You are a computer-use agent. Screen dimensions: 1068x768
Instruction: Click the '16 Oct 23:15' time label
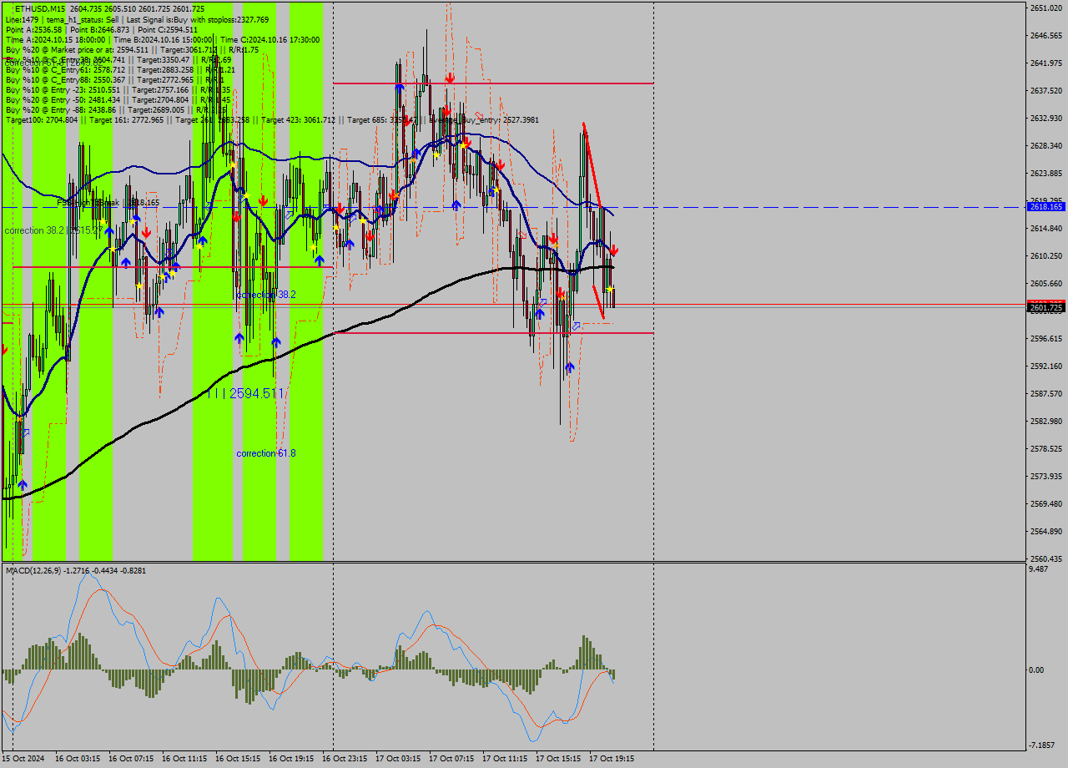[345, 759]
